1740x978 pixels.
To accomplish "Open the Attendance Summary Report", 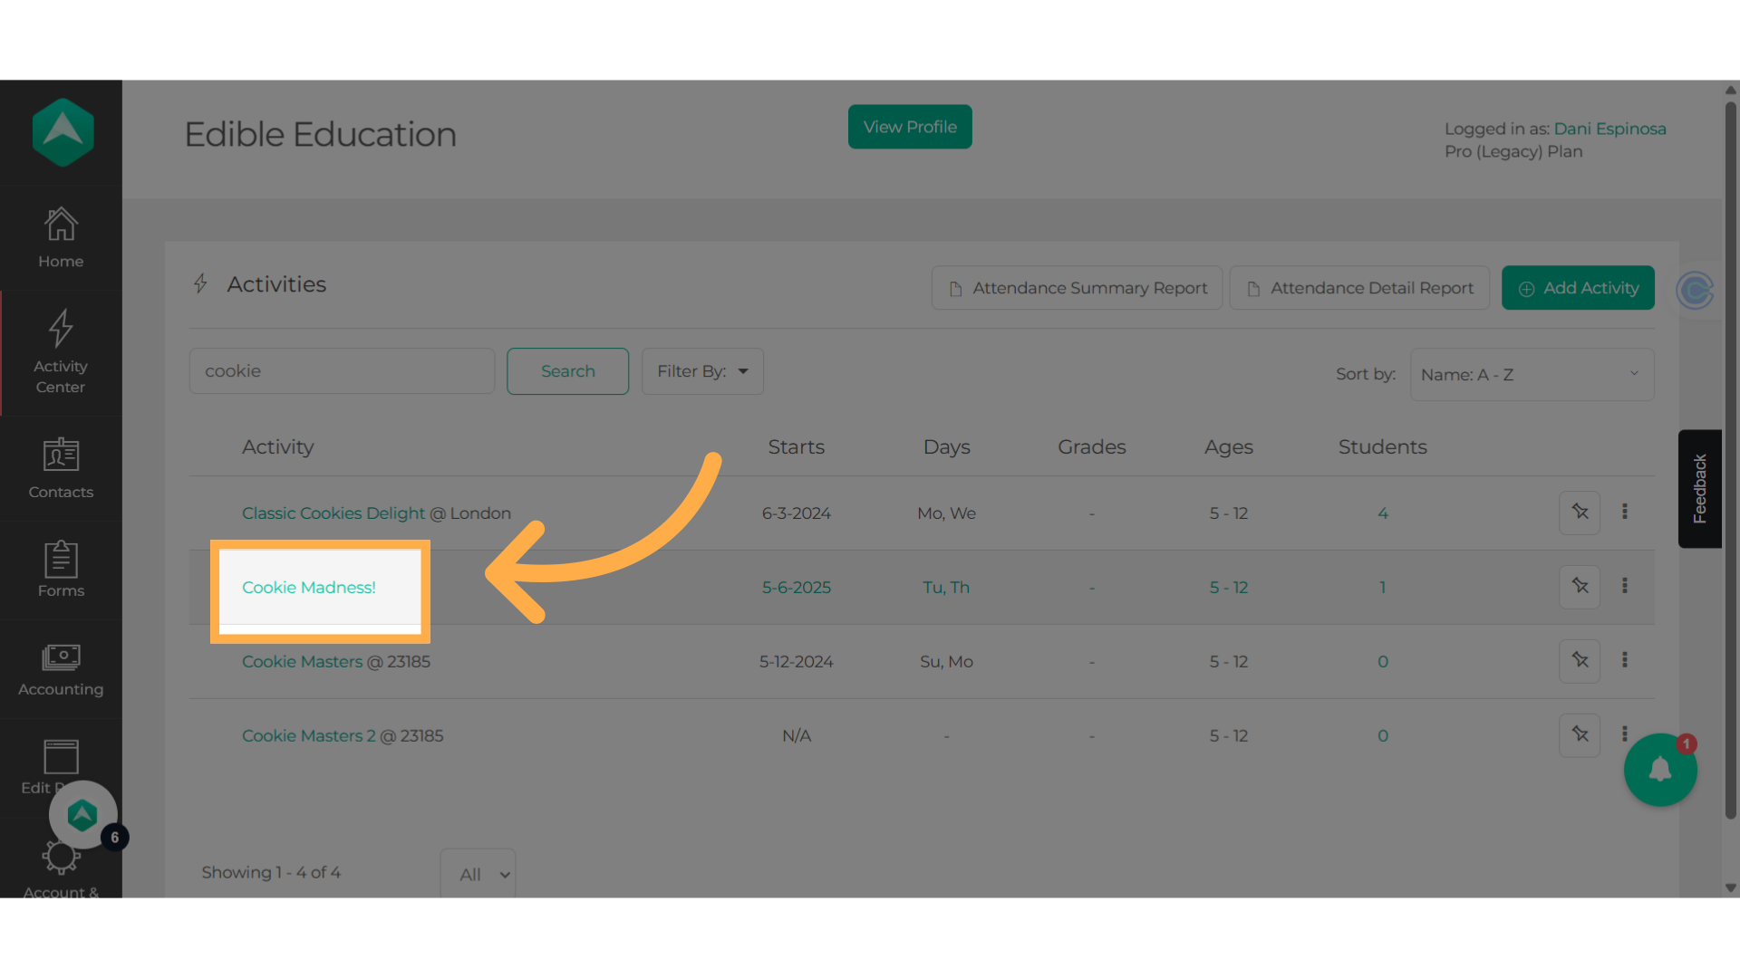I will coord(1077,288).
